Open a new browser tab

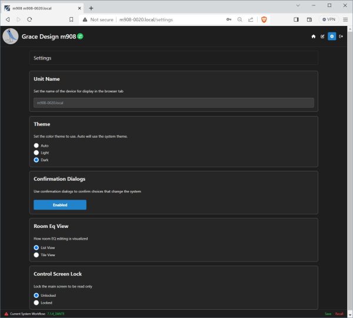click(x=91, y=8)
